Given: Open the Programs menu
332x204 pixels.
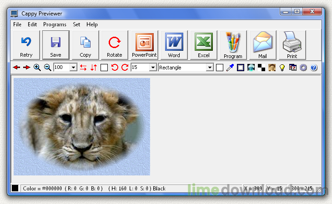Looking at the screenshot, I should tap(55, 24).
